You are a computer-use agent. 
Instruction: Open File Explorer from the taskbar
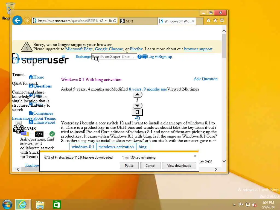pyautogui.click(x=40, y=205)
